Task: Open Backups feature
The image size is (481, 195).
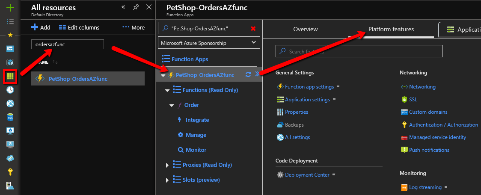Action: pos(294,125)
